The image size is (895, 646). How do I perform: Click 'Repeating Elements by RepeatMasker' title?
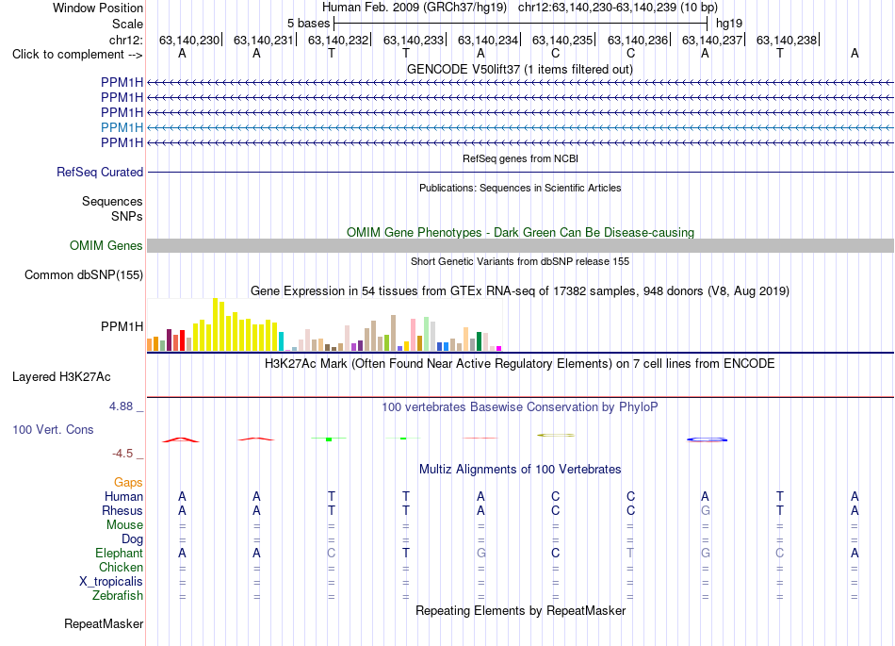click(520, 610)
